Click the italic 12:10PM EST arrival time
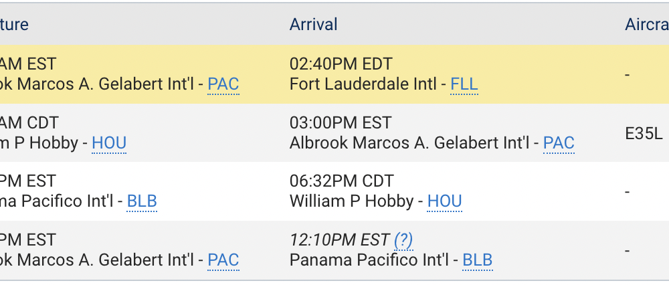 [340, 240]
